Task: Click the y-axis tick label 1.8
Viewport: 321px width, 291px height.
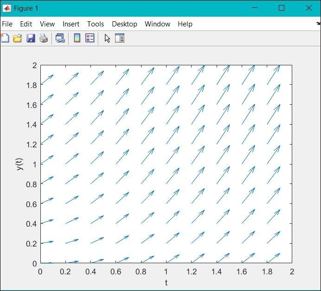Action: point(32,85)
